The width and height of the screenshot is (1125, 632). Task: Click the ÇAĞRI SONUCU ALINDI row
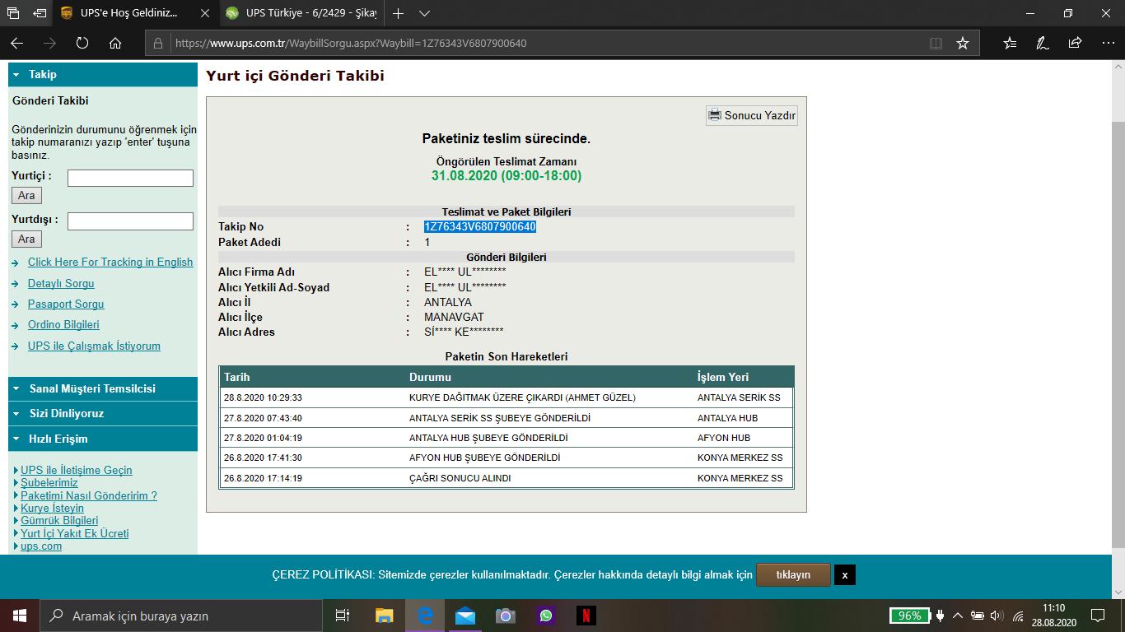click(506, 478)
